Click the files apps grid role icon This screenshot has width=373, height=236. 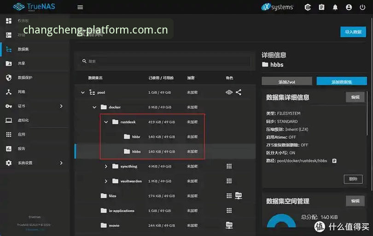pyautogui.click(x=229, y=196)
